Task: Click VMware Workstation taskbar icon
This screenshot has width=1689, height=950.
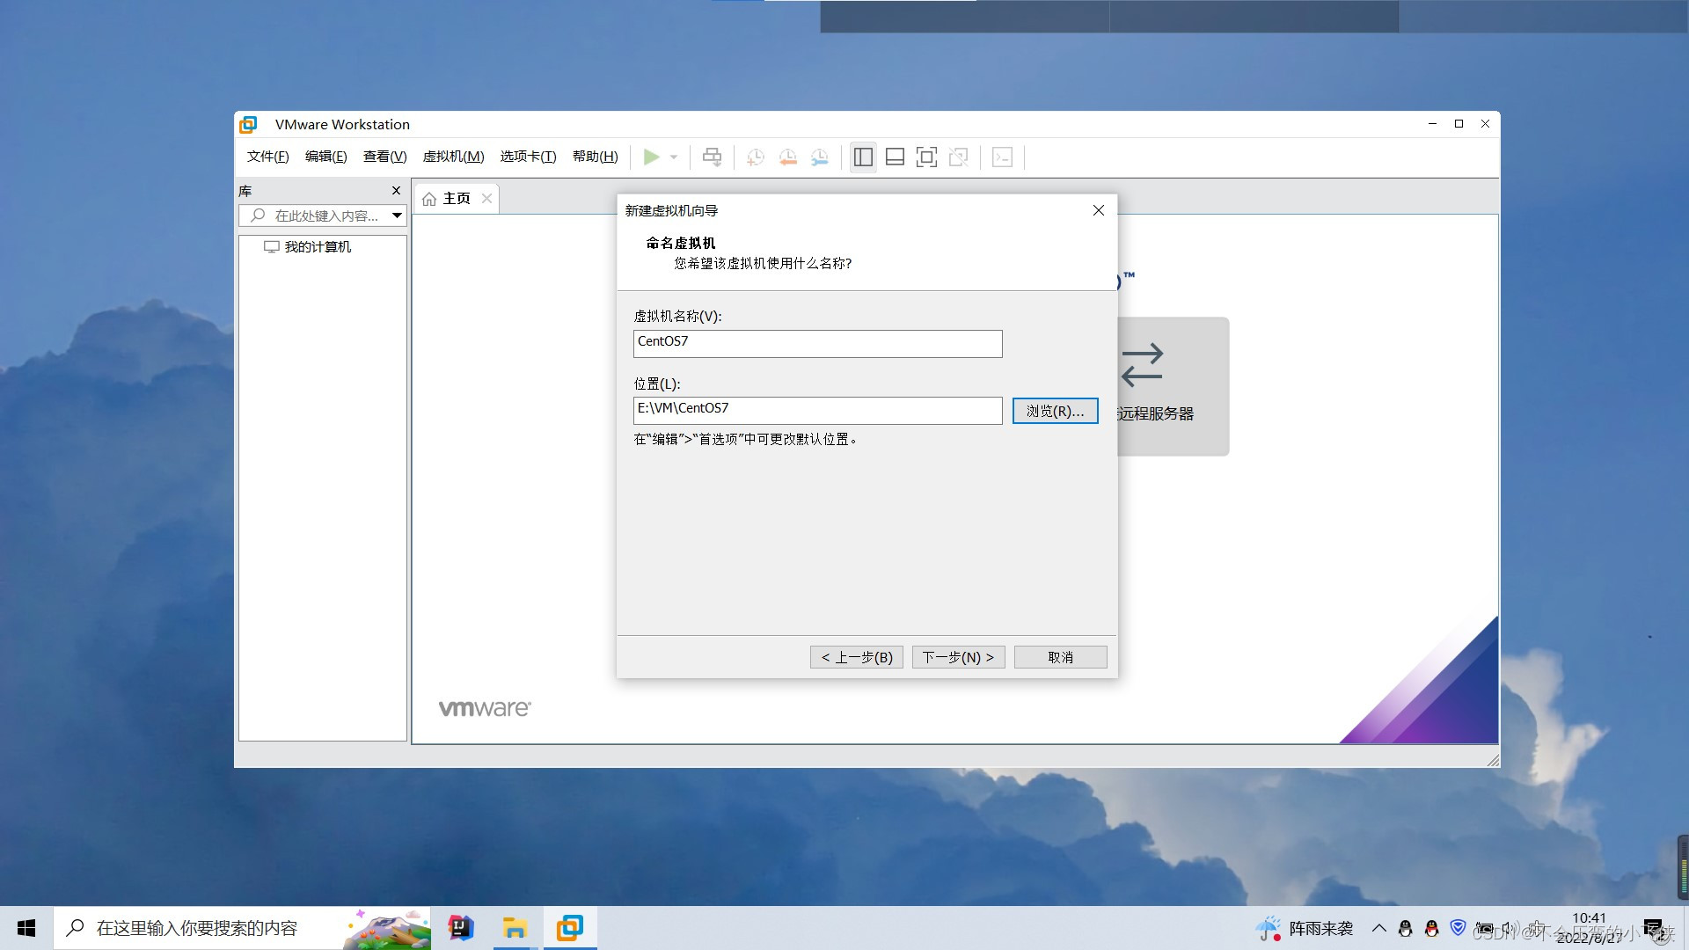Action: 570,928
